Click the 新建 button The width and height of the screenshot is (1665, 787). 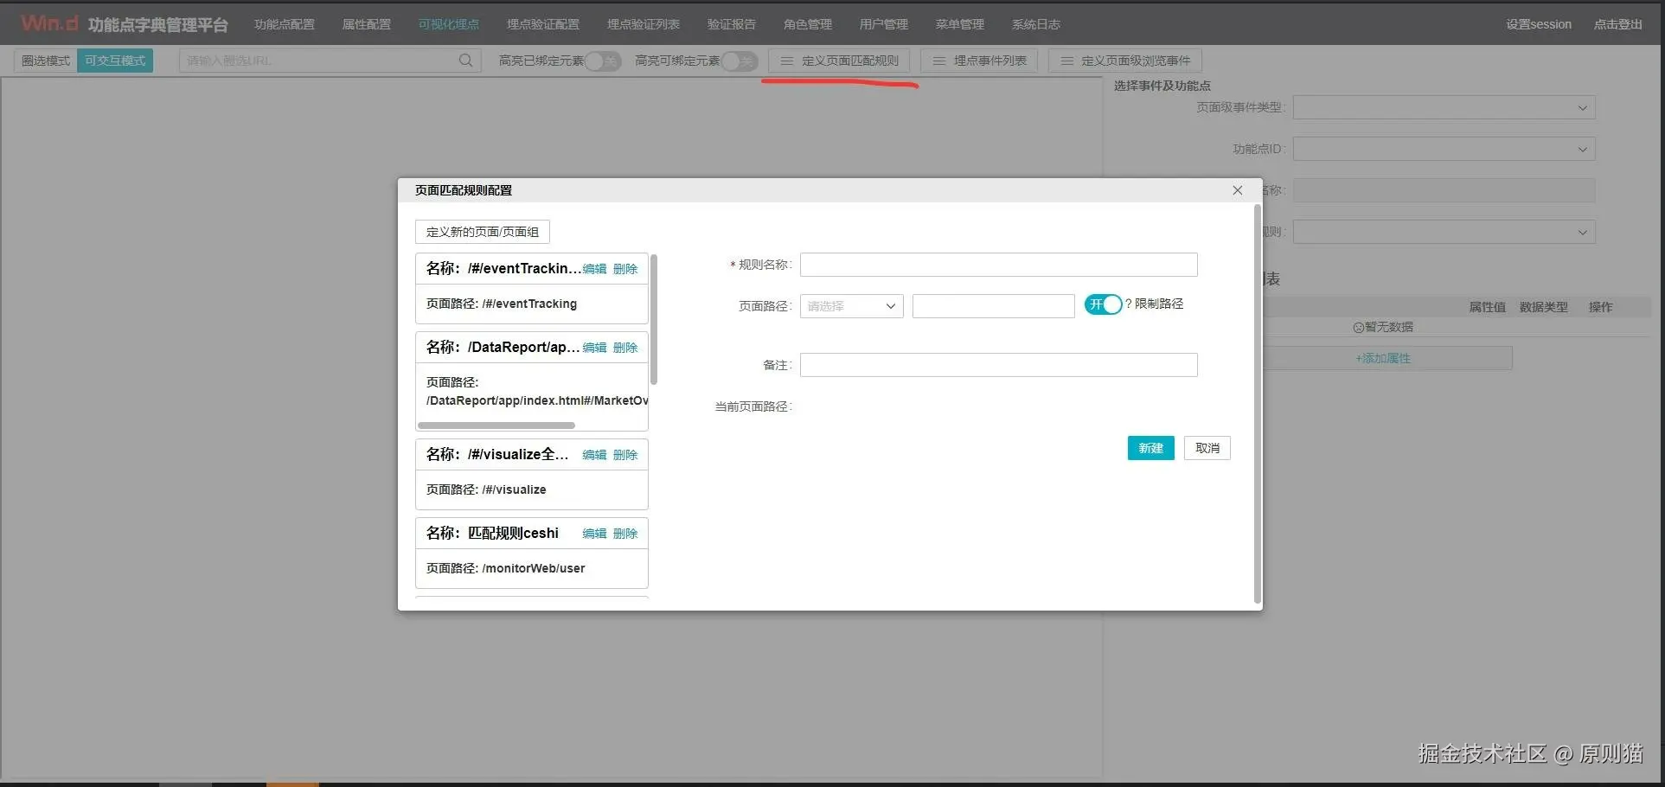click(1151, 448)
